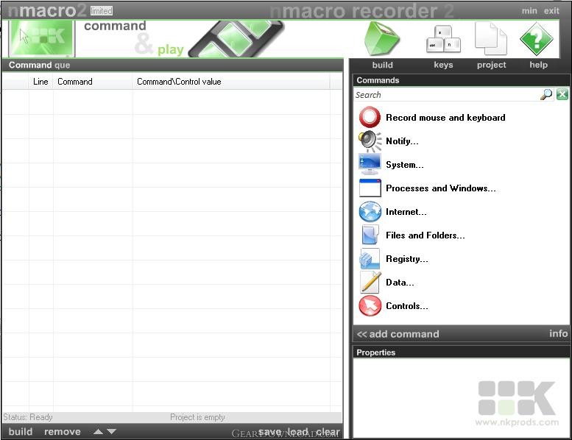
Task: Click the exit button
Action: [x=551, y=11]
